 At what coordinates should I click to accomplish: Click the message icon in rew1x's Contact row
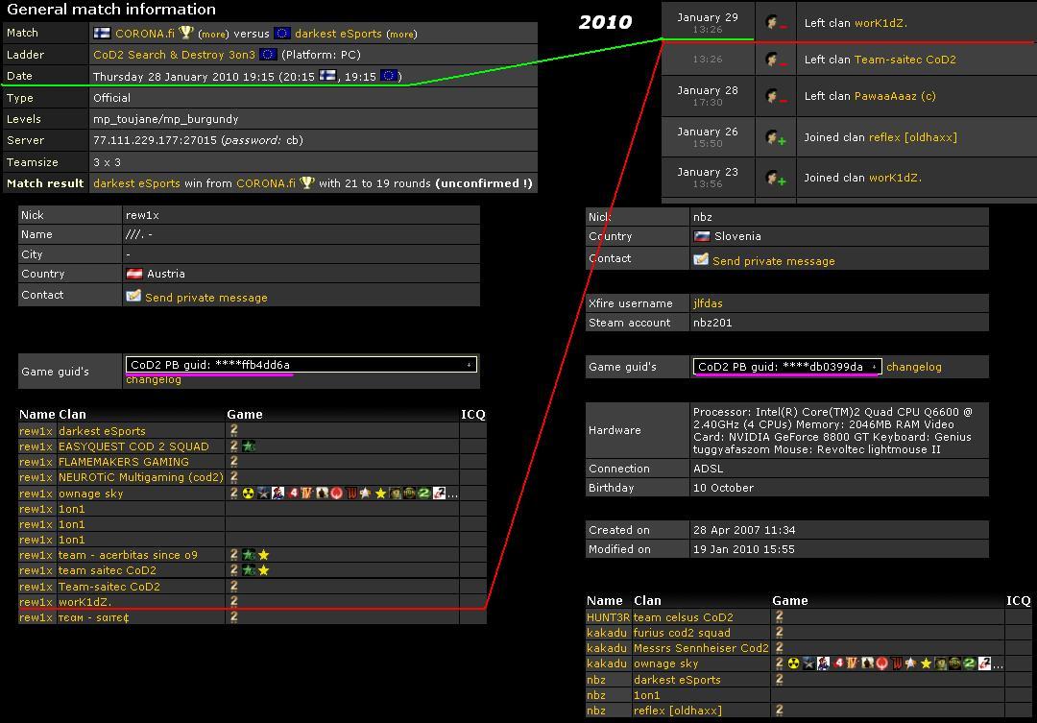[133, 297]
